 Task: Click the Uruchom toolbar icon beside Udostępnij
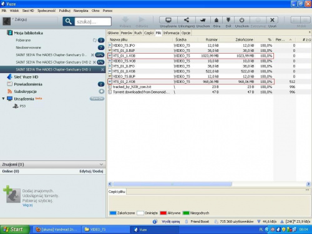click(203, 20)
